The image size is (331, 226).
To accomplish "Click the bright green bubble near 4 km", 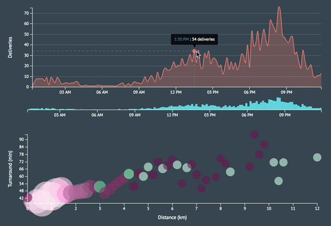I will point(129,174).
